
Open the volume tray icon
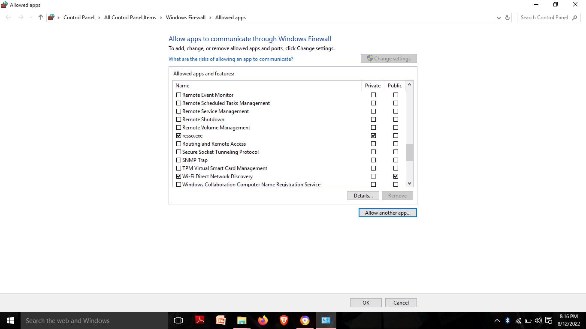[538, 320]
